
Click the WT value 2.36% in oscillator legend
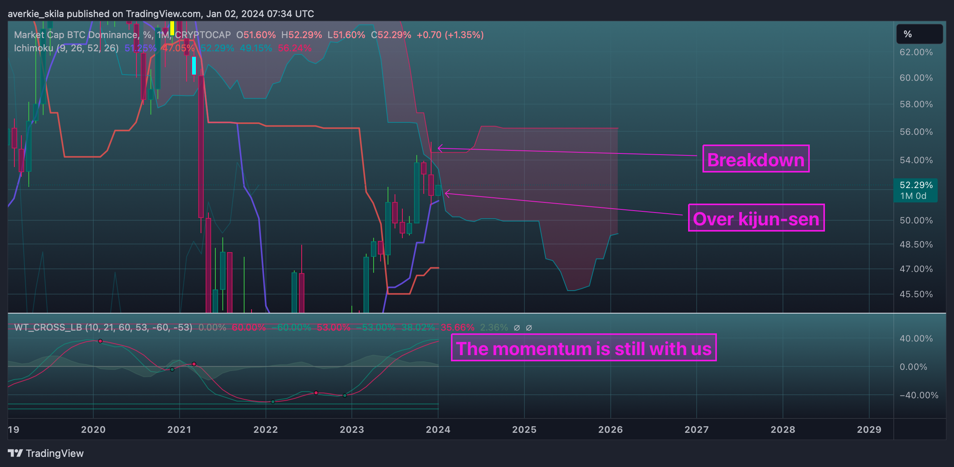coord(494,328)
